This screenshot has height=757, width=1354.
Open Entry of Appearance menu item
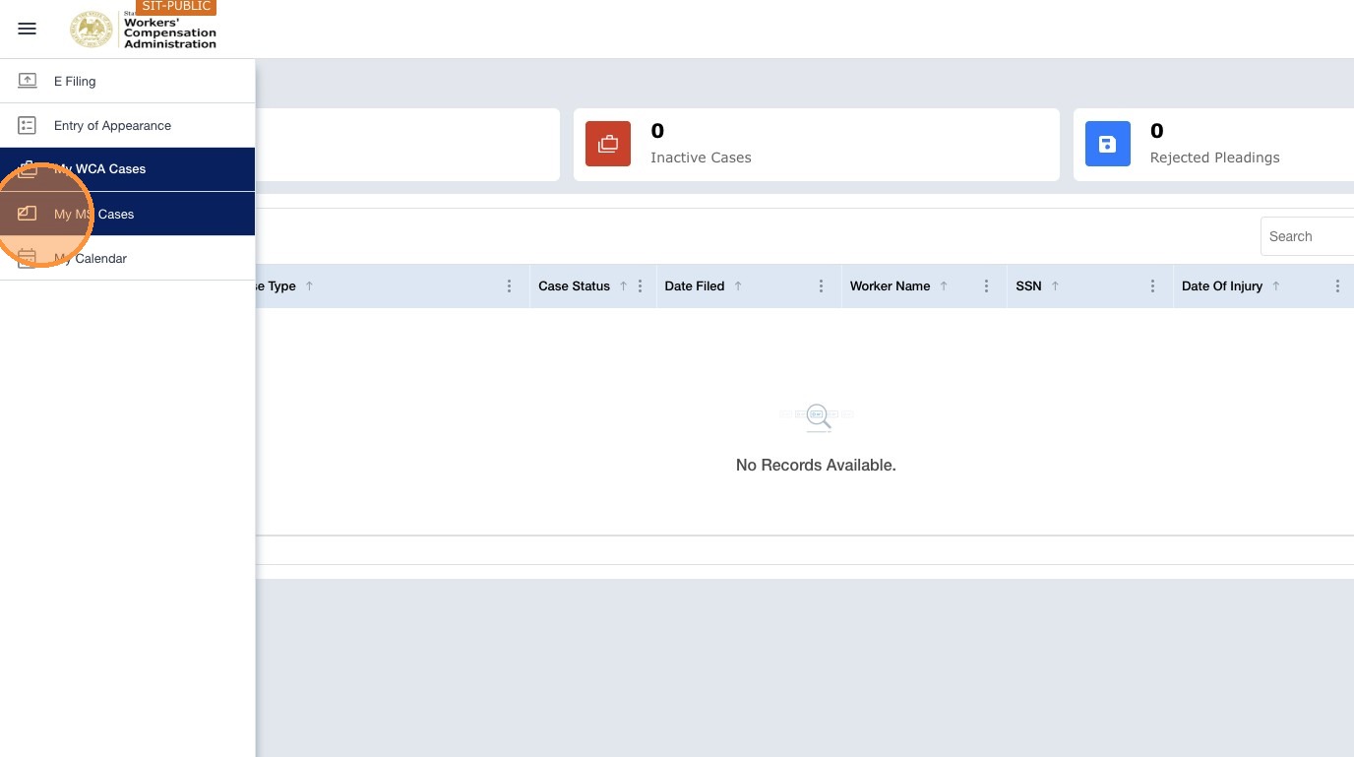[128, 125]
